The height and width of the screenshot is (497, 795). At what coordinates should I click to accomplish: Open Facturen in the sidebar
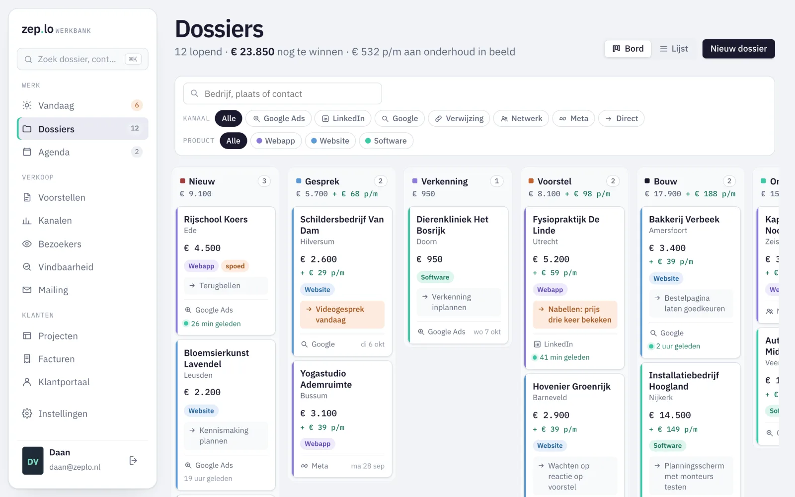tap(82, 359)
